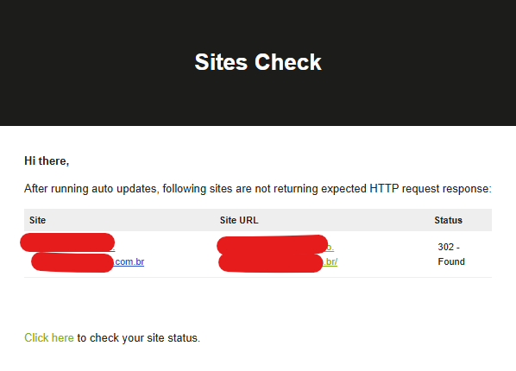
Task: Open the green "Click here" link
Action: [49, 337]
